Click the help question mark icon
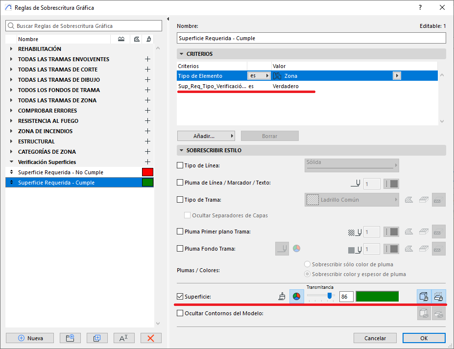454x349 pixels. click(420, 8)
